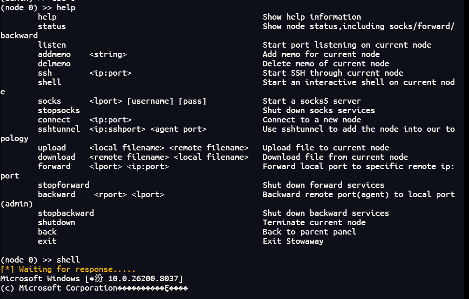
Task: Select the 'stopforward' command entry
Action: (x=63, y=185)
